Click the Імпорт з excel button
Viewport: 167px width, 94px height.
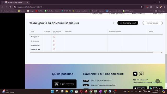152,23
